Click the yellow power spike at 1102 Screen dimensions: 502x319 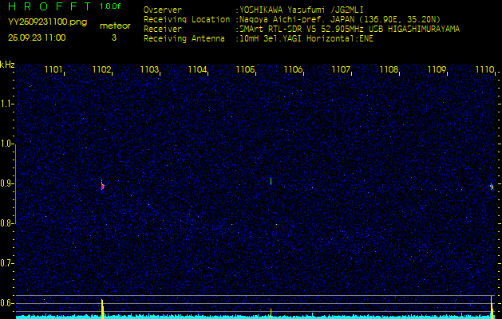coord(102,307)
